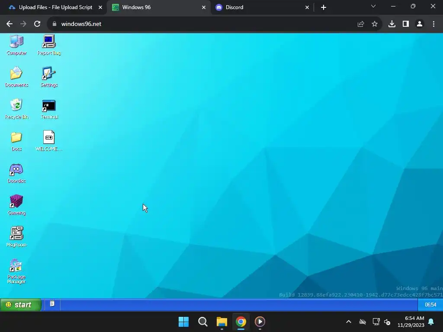Expand the tab search dropdown arrow
This screenshot has height=332, width=443.
tap(373, 6)
